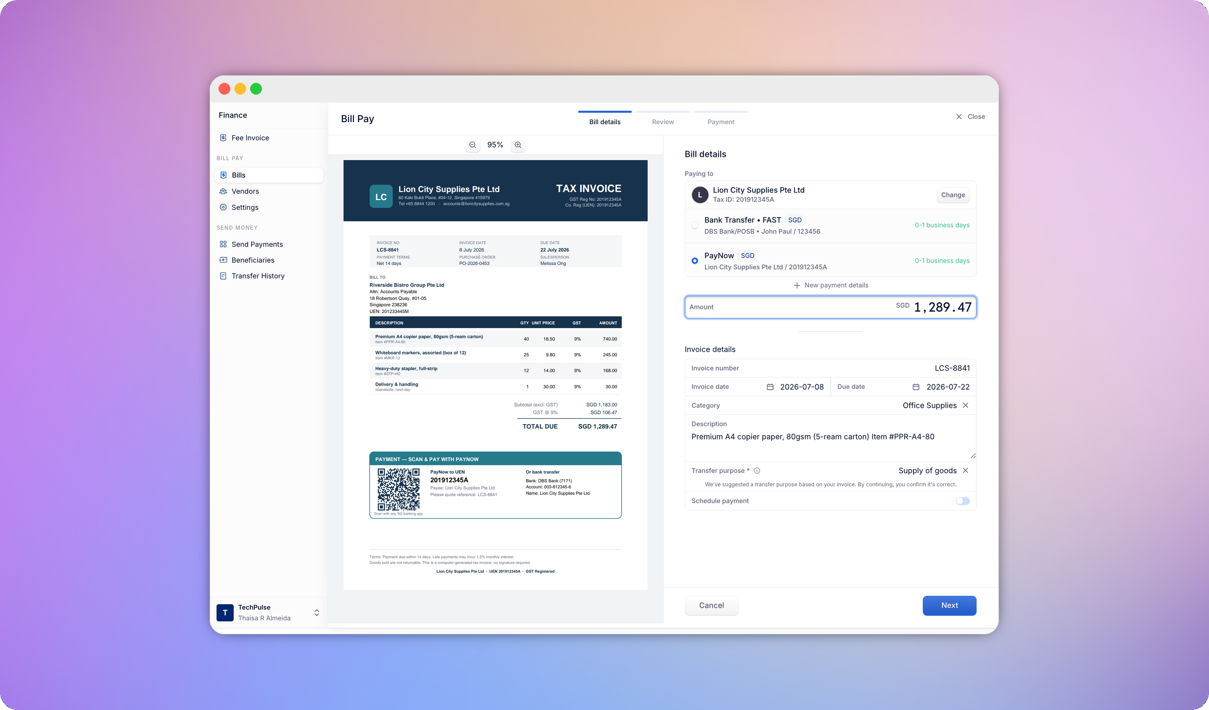Click the Vendors people icon

tap(223, 191)
